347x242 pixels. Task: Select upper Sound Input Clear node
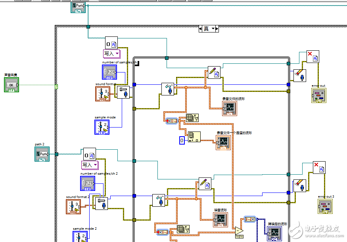pyautogui.click(x=300, y=76)
